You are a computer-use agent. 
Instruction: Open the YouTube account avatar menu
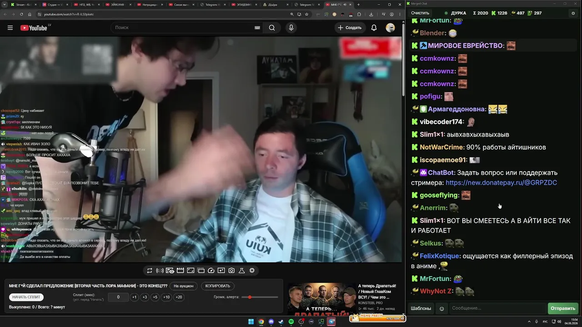click(x=390, y=28)
